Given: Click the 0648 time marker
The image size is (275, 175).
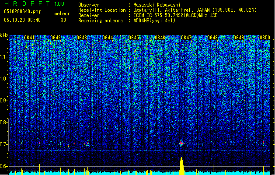Looking at the screenshot, I should tap(212, 38).
